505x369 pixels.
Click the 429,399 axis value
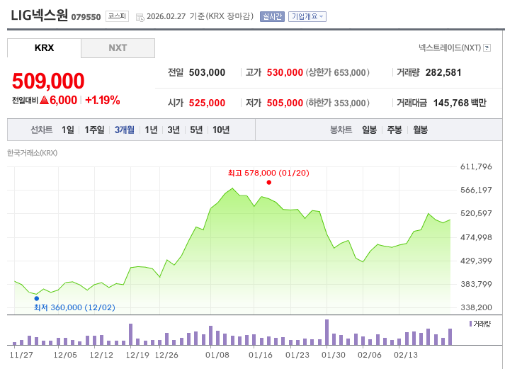[476, 261]
